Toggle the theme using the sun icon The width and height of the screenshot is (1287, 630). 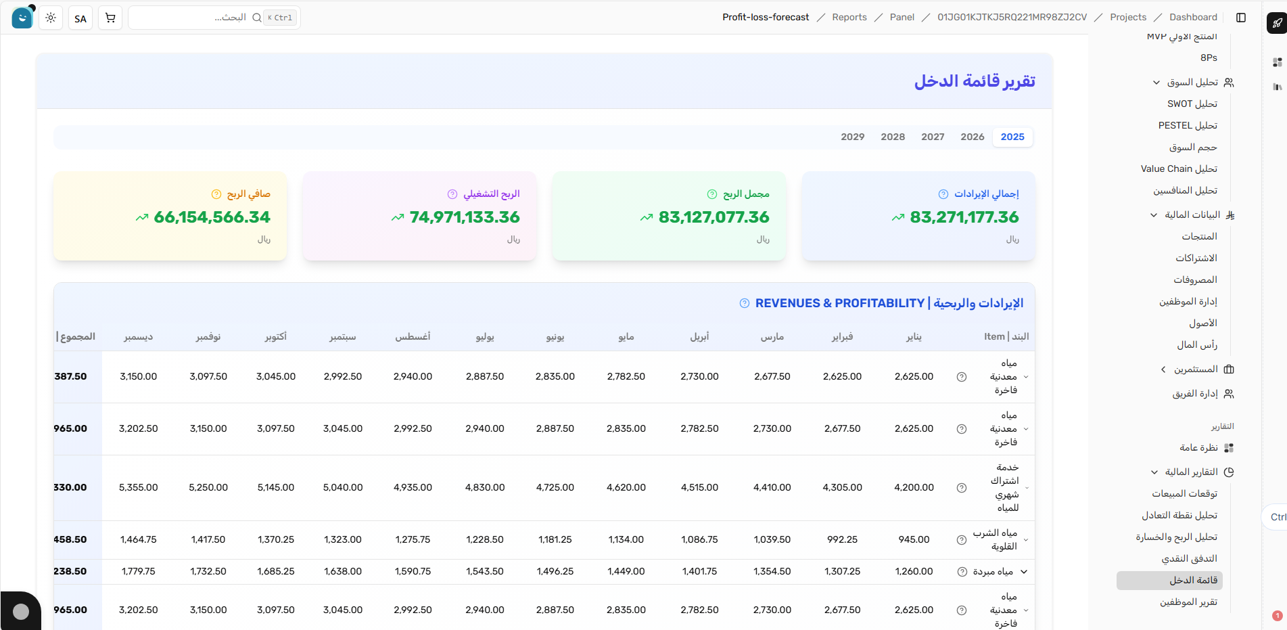point(51,18)
